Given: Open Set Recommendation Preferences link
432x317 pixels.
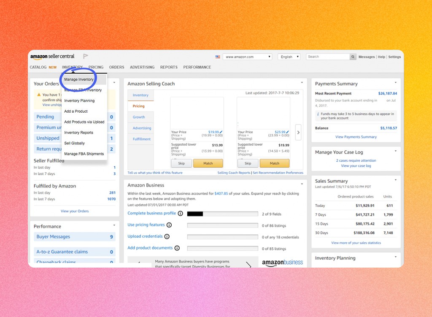Looking at the screenshot, I should point(278,173).
